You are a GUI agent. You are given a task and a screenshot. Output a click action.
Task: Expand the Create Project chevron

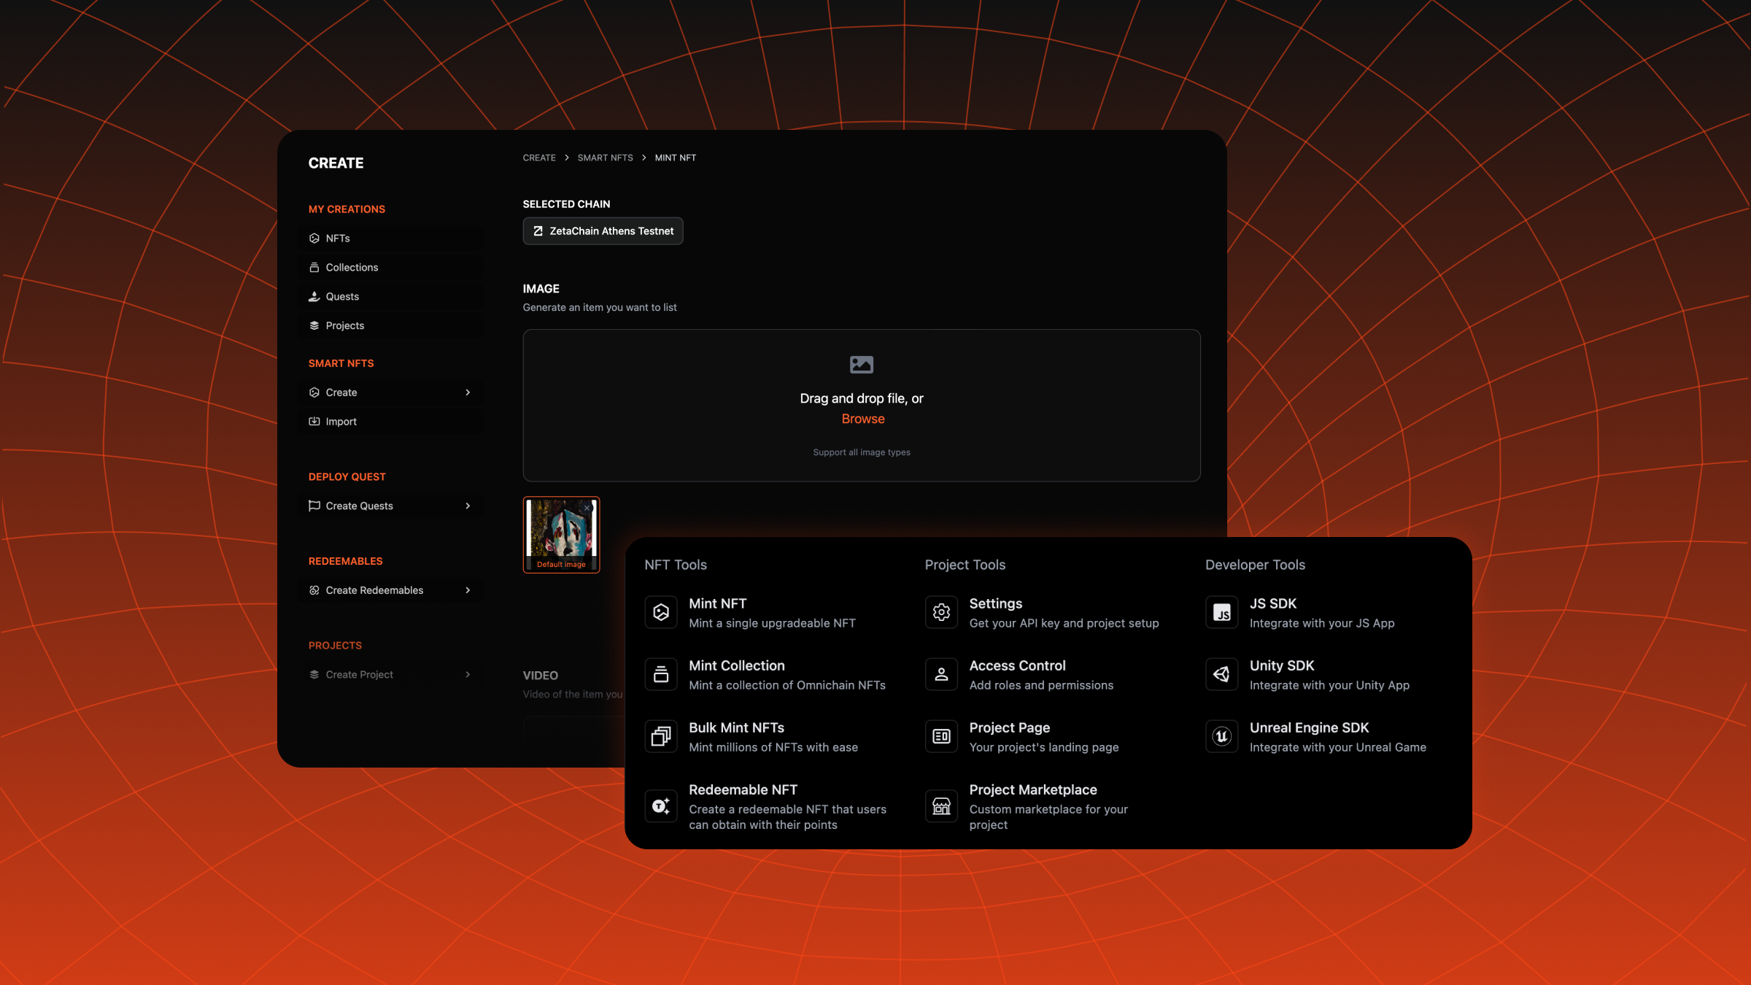tap(468, 675)
